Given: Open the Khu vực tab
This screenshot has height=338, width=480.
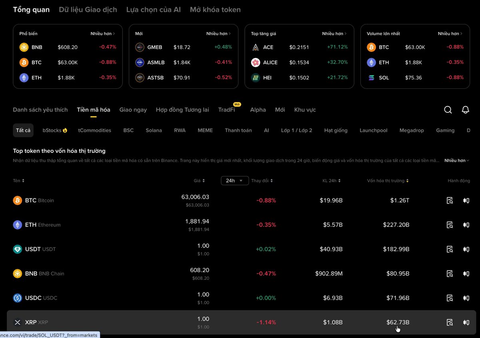Looking at the screenshot, I should (305, 110).
